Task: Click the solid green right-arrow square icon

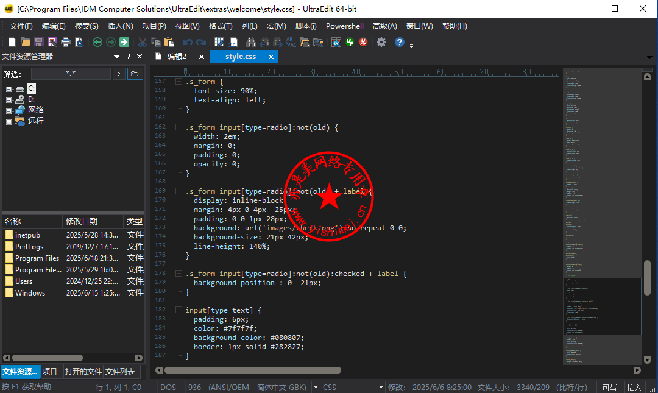Action: 124,42
